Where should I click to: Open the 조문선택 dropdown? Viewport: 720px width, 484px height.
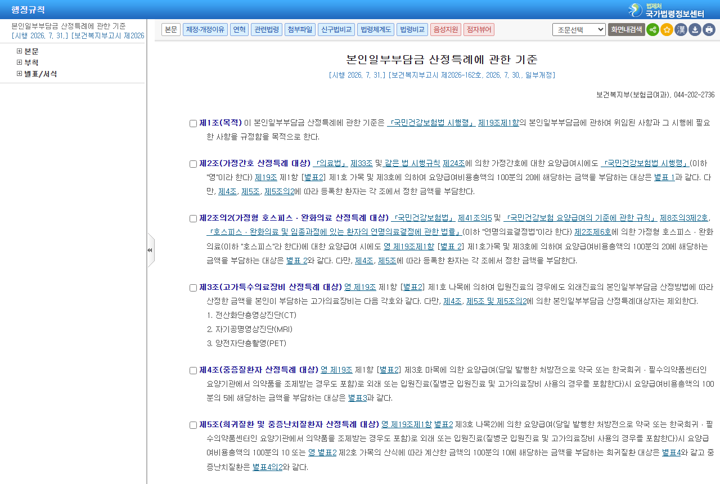click(579, 29)
